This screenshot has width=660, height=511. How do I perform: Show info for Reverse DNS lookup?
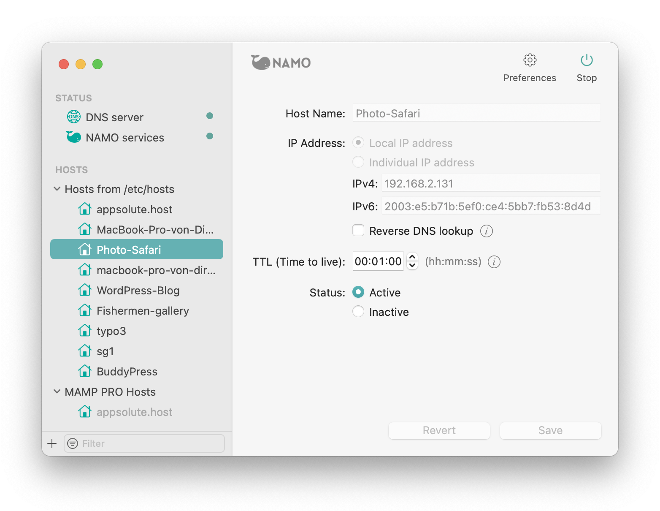[486, 231]
